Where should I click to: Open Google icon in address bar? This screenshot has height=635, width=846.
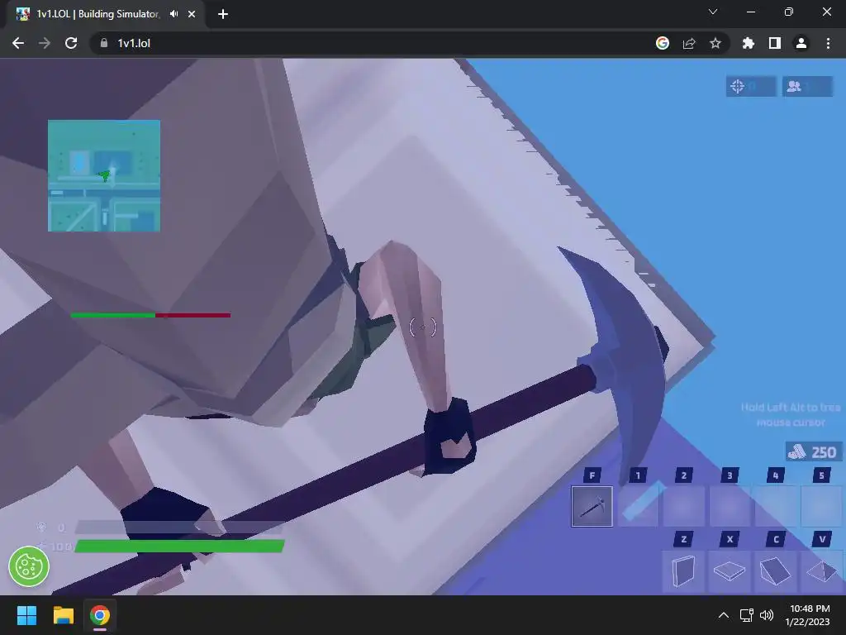663,43
